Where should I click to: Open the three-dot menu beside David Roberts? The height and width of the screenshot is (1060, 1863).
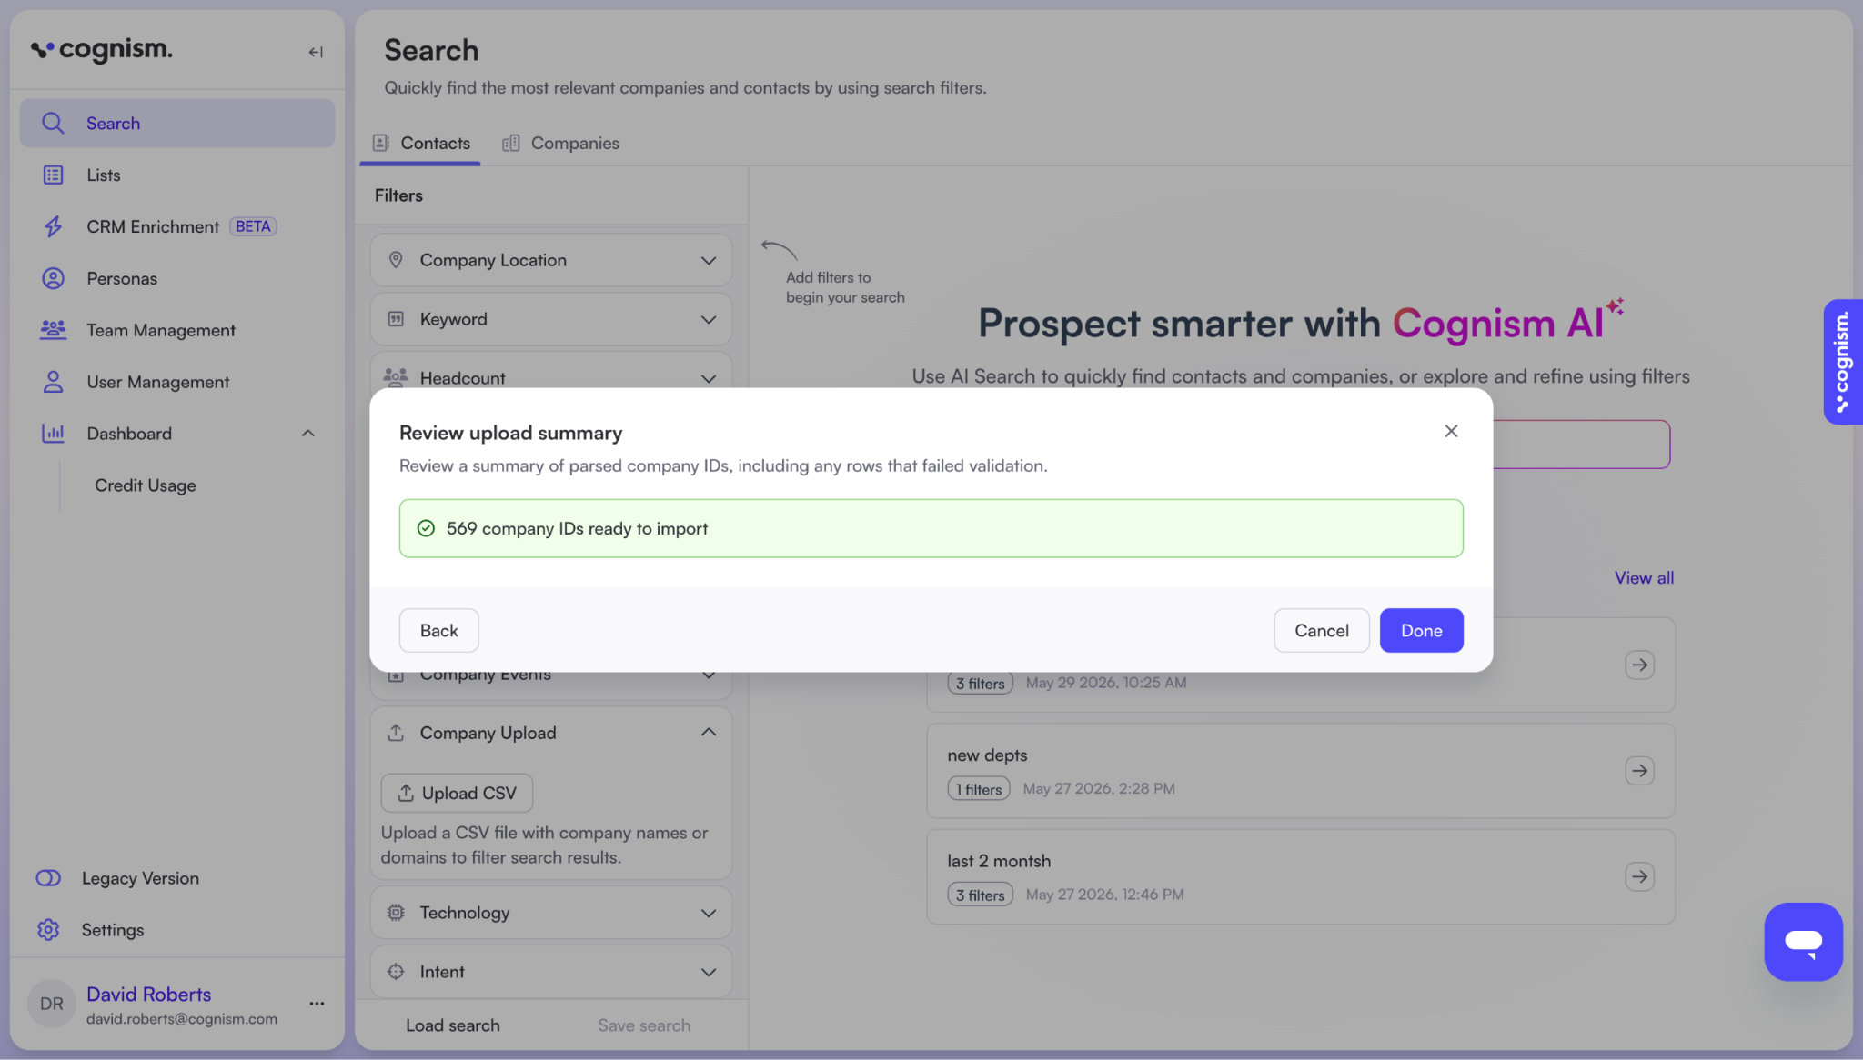(317, 1004)
